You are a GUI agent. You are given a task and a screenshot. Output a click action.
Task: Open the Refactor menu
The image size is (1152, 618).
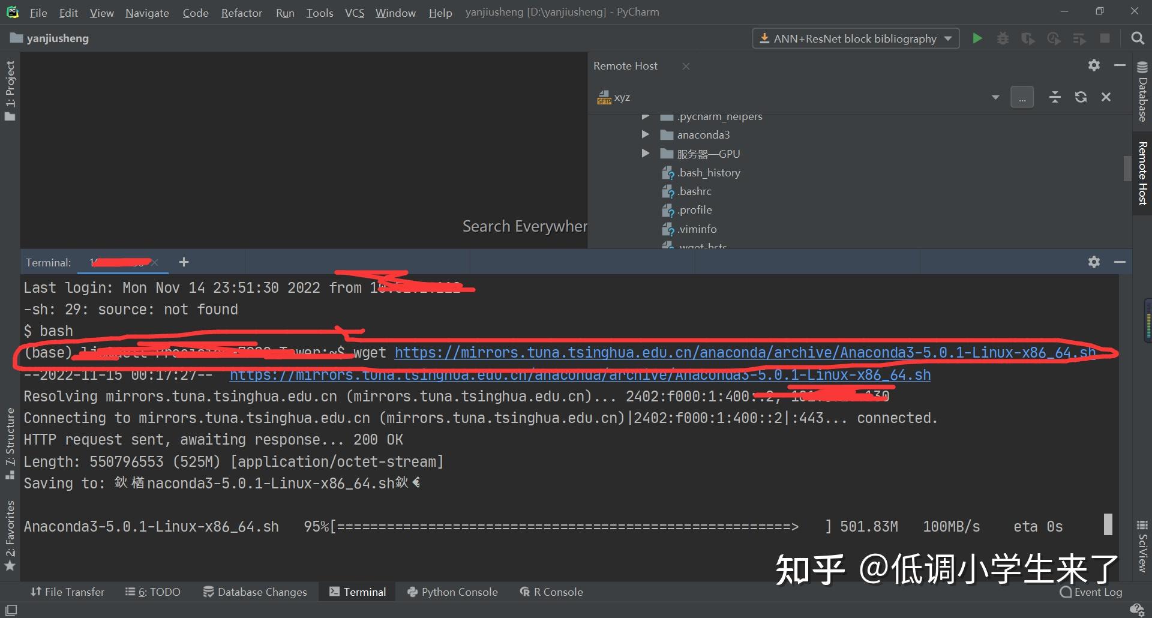(x=241, y=13)
